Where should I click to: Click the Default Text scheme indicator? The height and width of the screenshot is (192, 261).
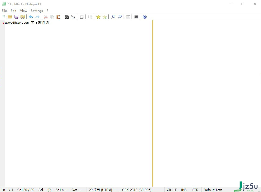click(x=213, y=190)
